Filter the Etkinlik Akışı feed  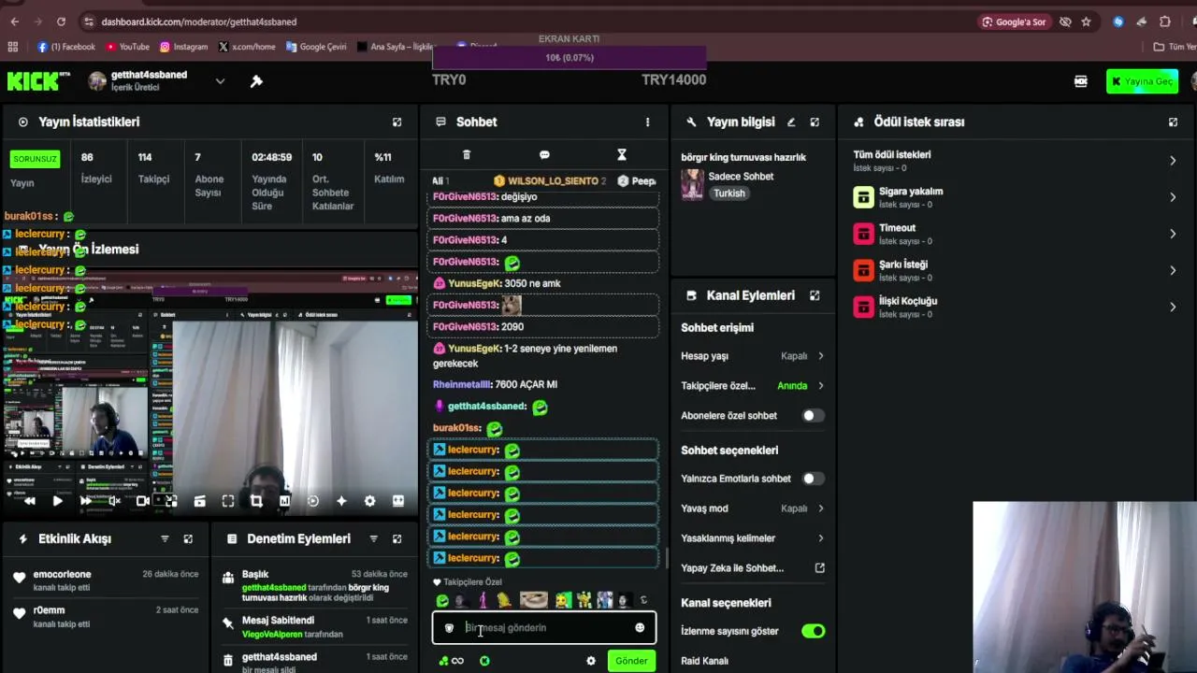point(165,538)
